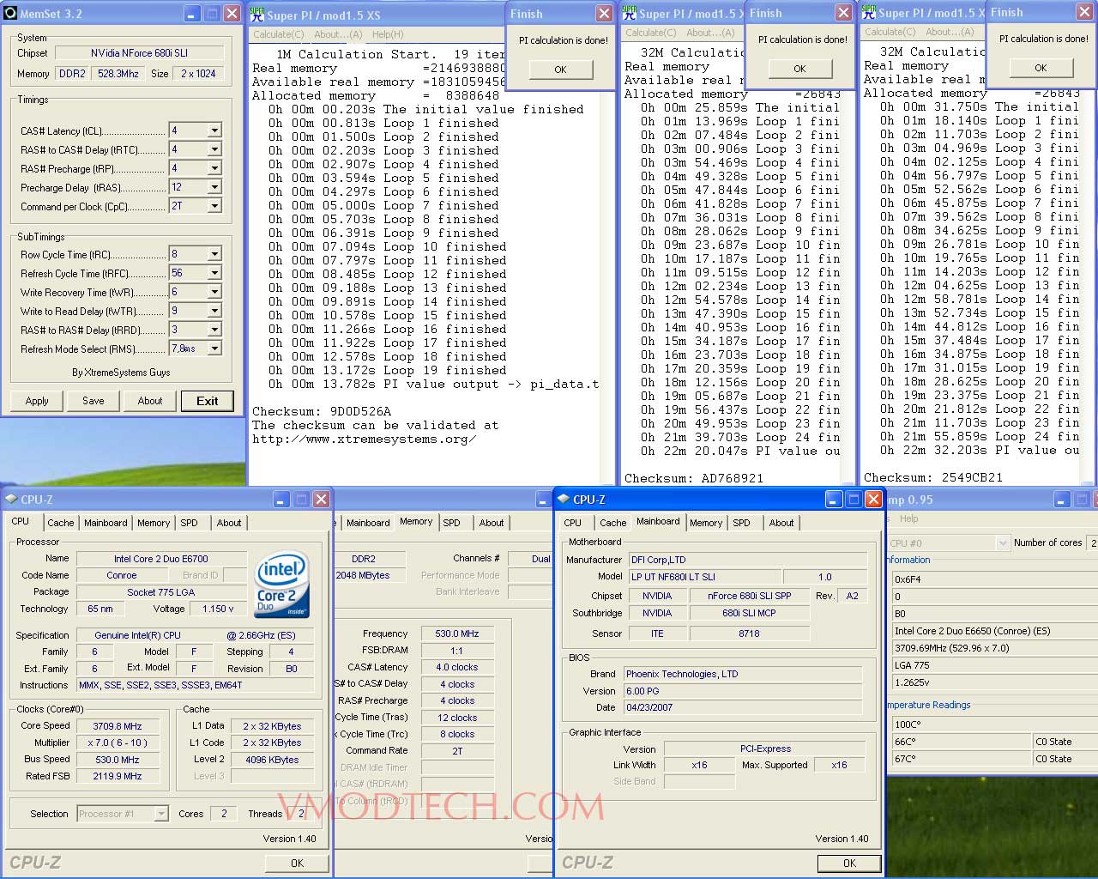Open the RAS# to RAS# Delay (tRRD) dropdown
Screen dimensions: 1098x879
point(214,330)
